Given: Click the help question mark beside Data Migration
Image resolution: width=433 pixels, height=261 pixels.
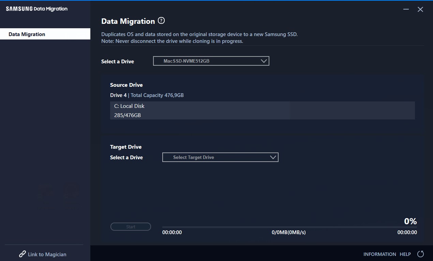Looking at the screenshot, I should click(162, 21).
